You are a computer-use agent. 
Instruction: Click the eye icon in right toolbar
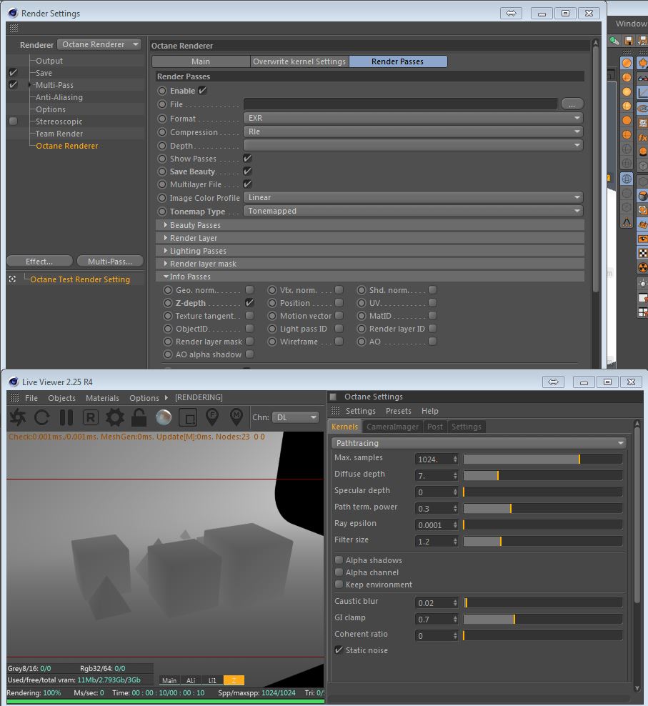(642, 239)
